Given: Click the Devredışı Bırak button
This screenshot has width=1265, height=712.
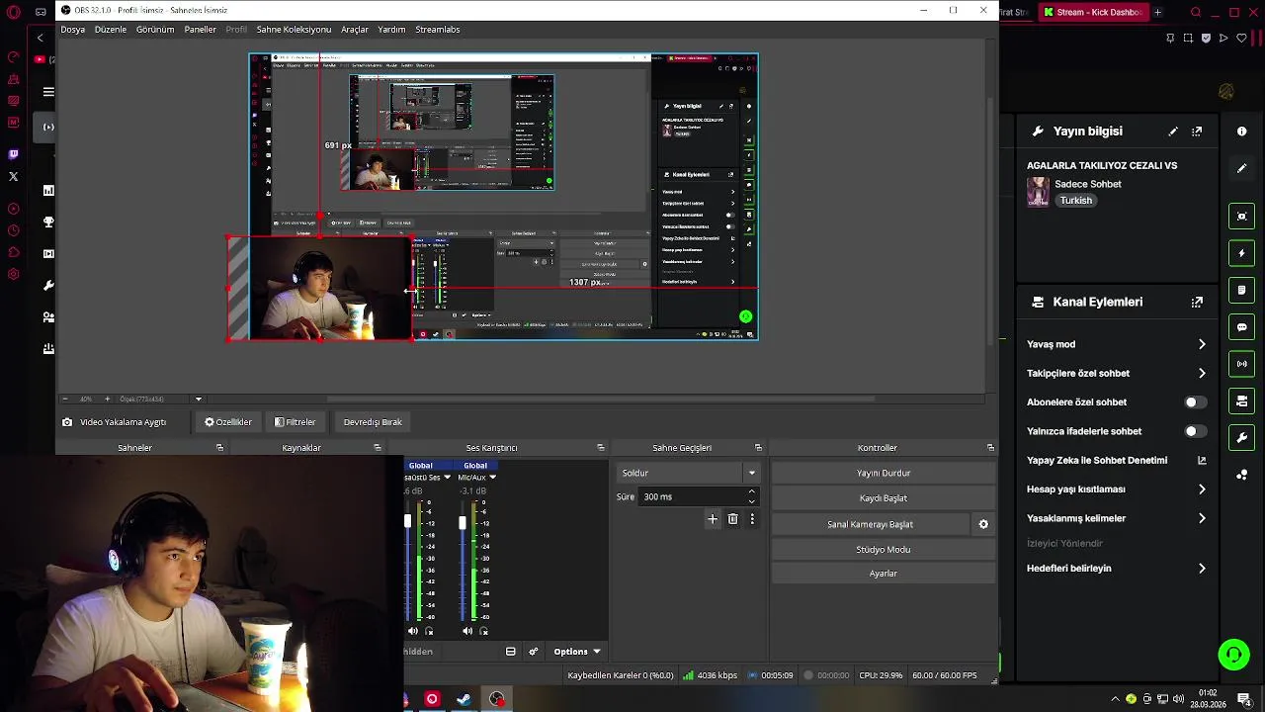Looking at the screenshot, I should pyautogui.click(x=373, y=422).
